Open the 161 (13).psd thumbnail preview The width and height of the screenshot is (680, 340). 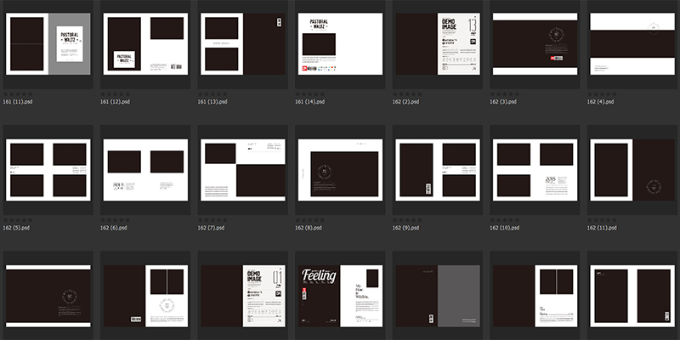243,44
